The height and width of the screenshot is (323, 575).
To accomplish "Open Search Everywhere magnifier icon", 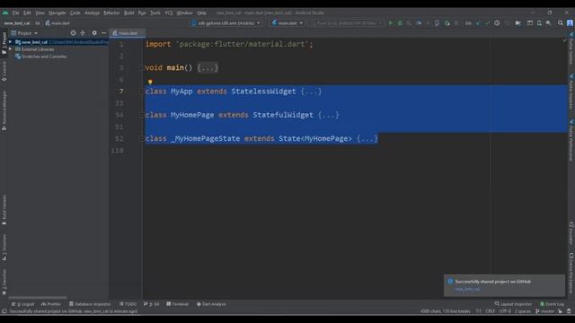I will [x=561, y=23].
